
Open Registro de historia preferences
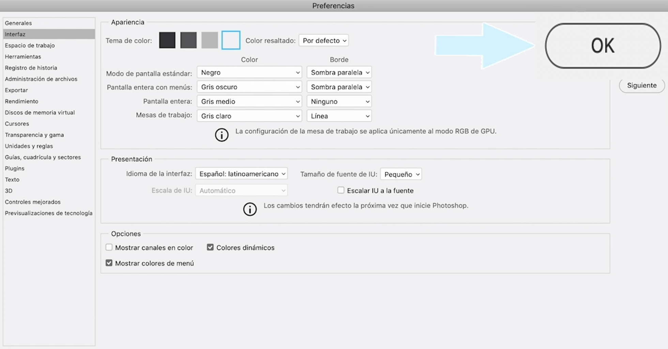point(49,68)
